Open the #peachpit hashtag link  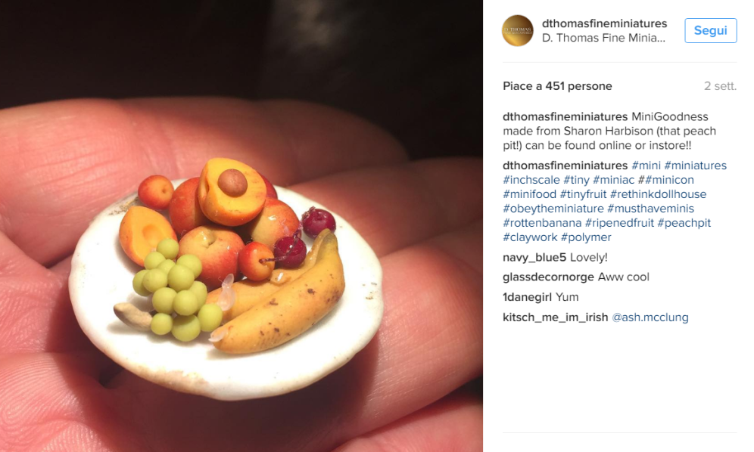coord(684,223)
